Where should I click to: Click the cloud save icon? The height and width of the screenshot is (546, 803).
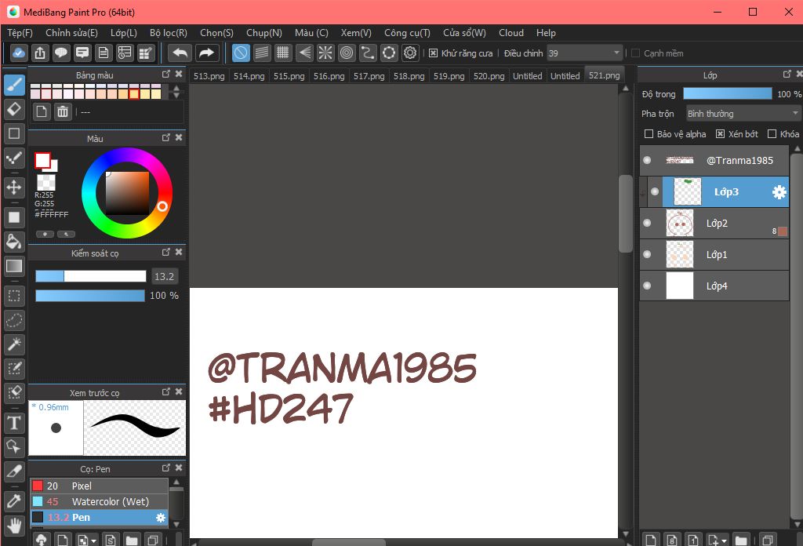19,53
